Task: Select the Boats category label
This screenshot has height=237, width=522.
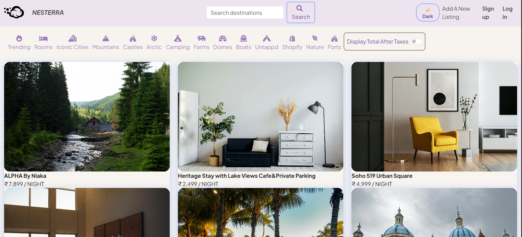Action: point(243,47)
